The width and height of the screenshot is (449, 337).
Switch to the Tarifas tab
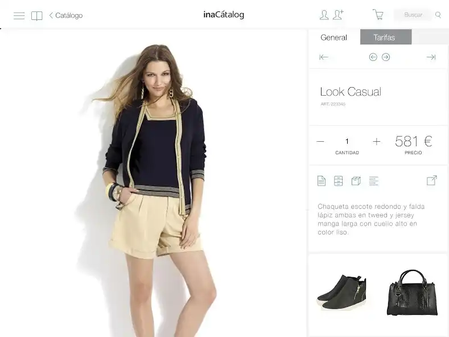[385, 37]
